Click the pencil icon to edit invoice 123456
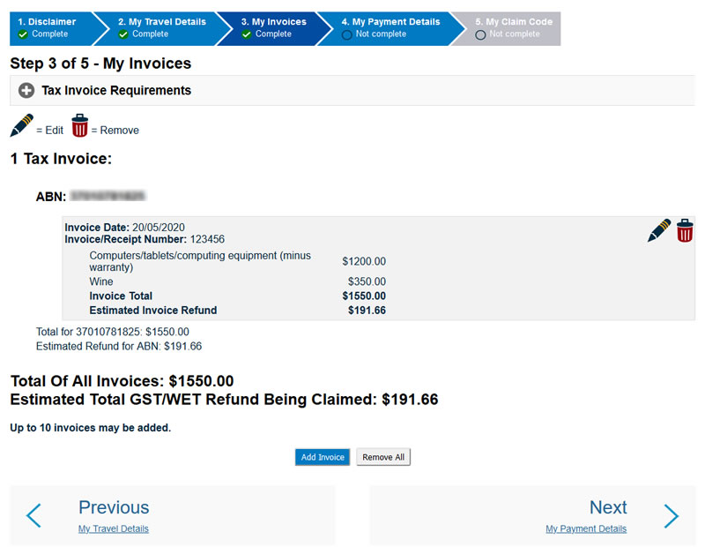 click(x=659, y=230)
